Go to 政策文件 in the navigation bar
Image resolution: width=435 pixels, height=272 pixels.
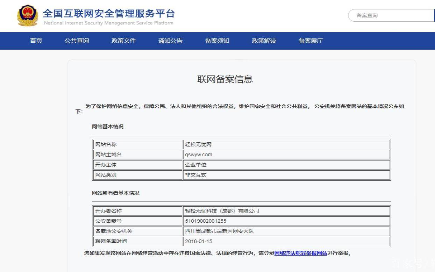[x=123, y=41]
